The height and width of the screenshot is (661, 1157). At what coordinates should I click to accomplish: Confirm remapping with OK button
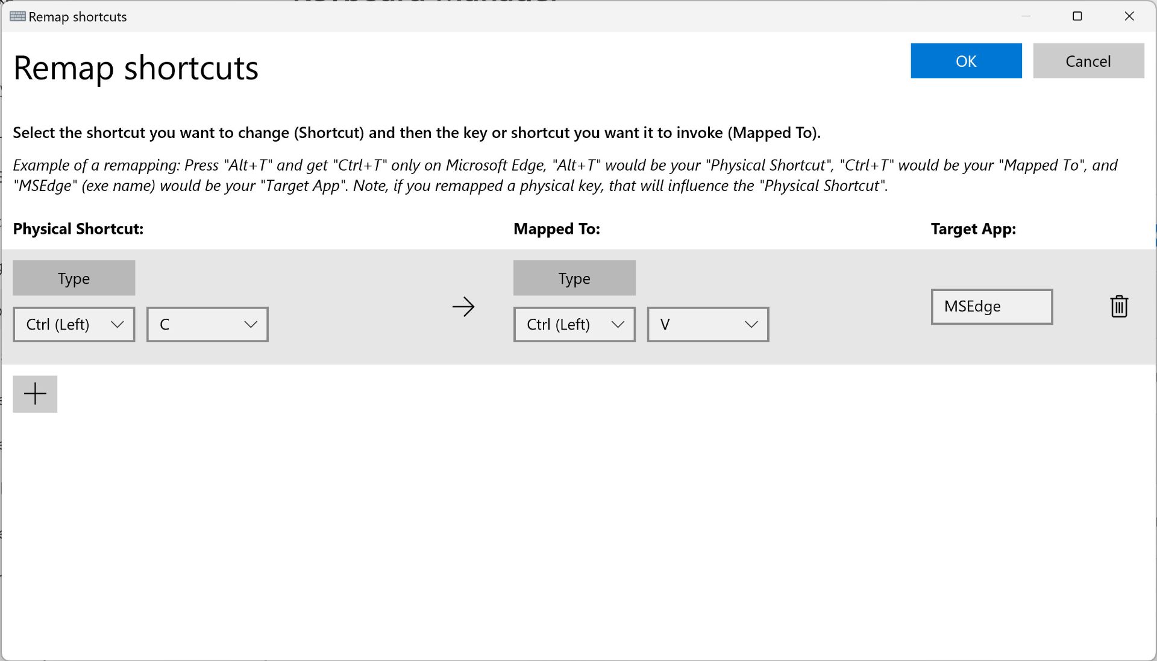coord(965,61)
